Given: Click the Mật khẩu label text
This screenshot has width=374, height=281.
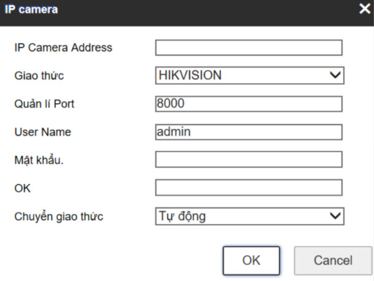Looking at the screenshot, I should click(39, 160).
